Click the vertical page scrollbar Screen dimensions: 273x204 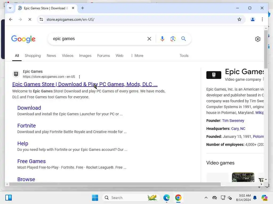(x=266, y=49)
